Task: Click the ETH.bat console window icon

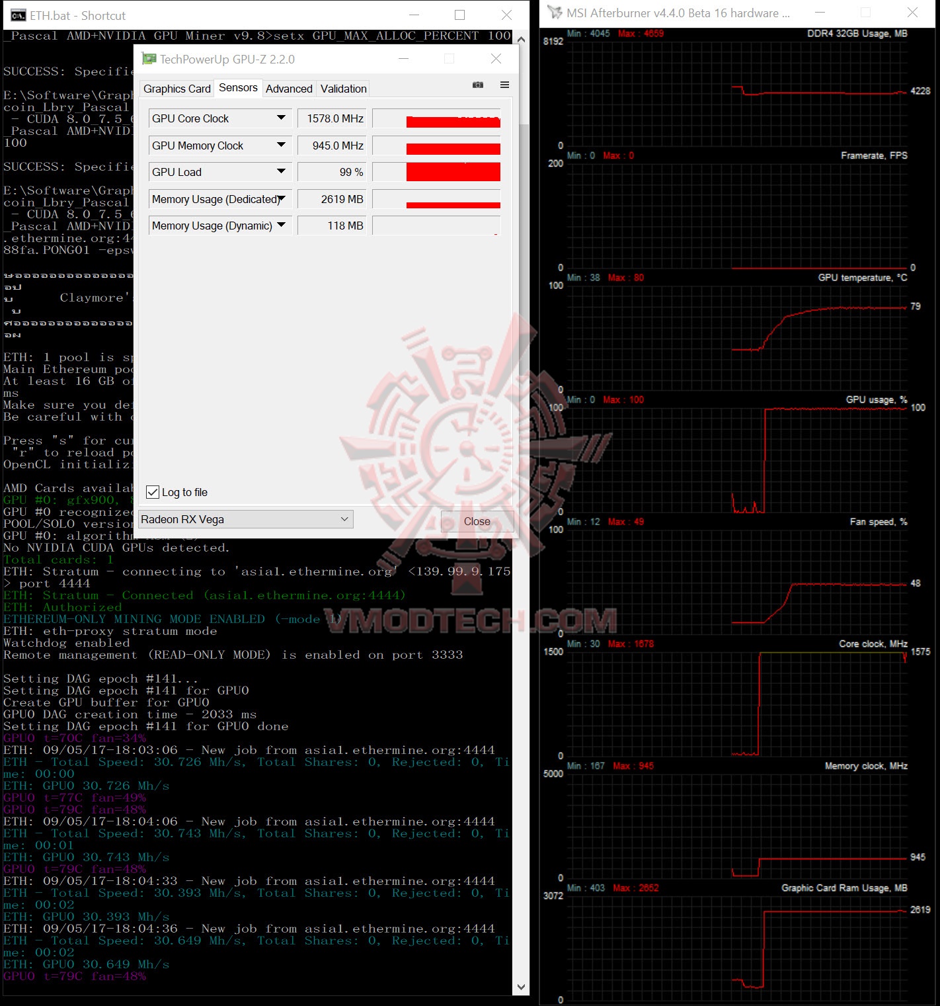Action: click(18, 15)
